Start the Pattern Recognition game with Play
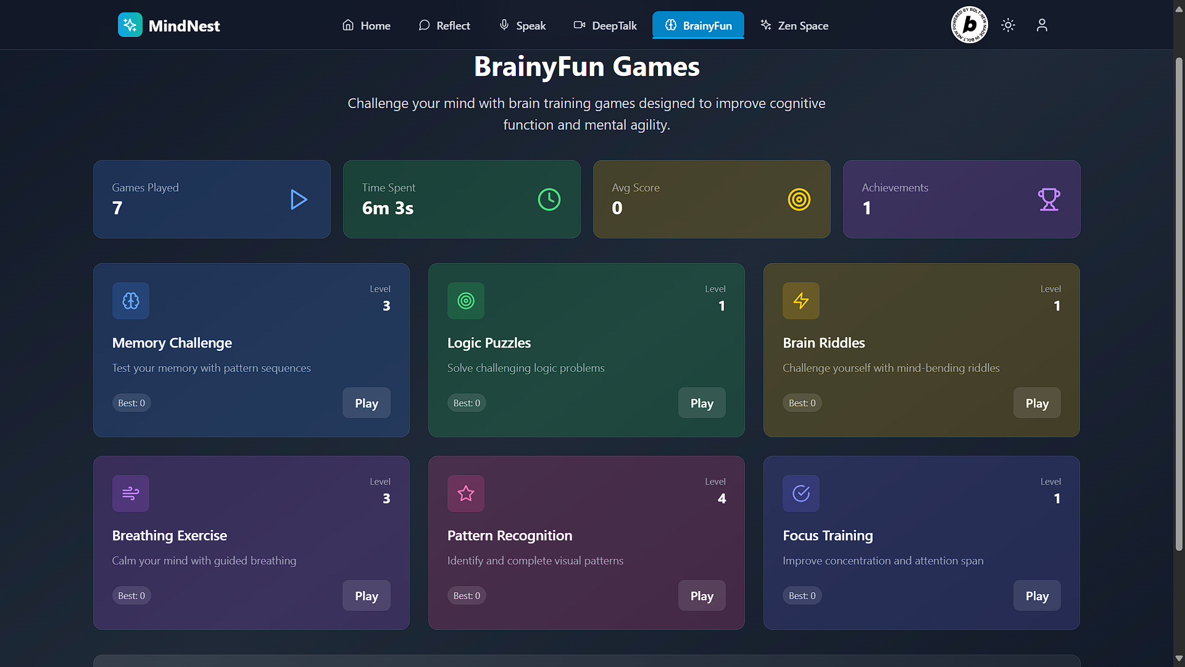 (x=702, y=596)
